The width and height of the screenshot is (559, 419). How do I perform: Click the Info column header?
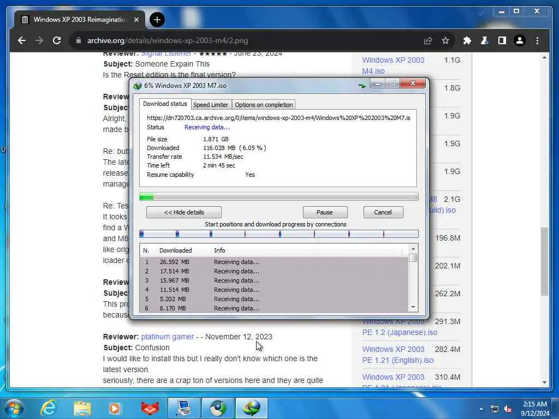219,250
